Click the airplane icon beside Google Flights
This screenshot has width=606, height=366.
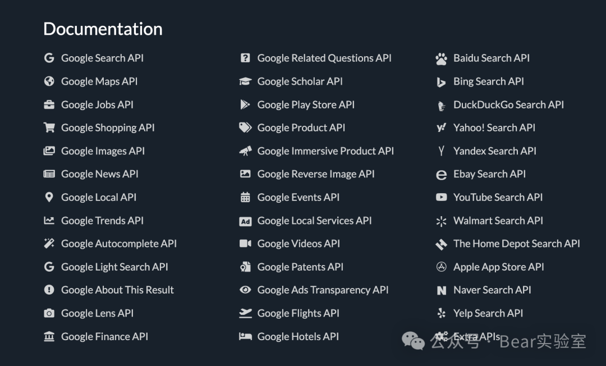[x=245, y=314]
